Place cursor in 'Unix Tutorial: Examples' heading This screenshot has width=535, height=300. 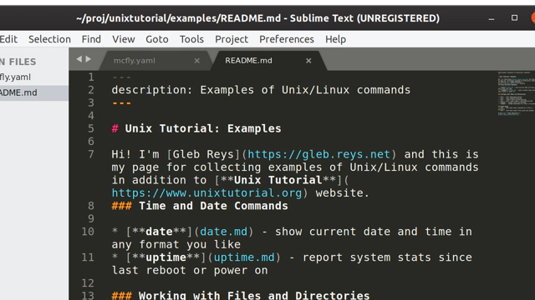[203, 128]
